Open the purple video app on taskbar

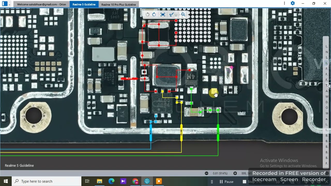pos(123,181)
